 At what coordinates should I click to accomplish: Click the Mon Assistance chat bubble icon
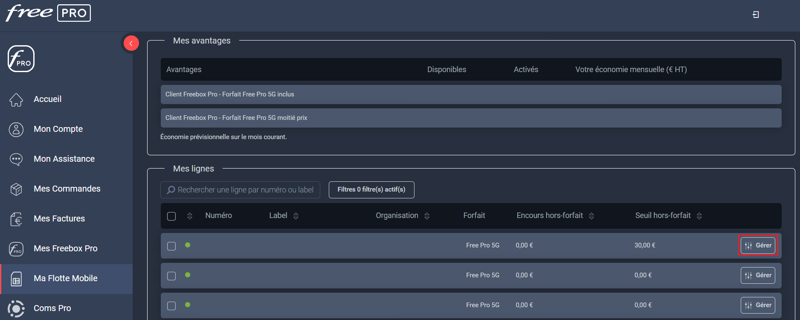point(16,159)
